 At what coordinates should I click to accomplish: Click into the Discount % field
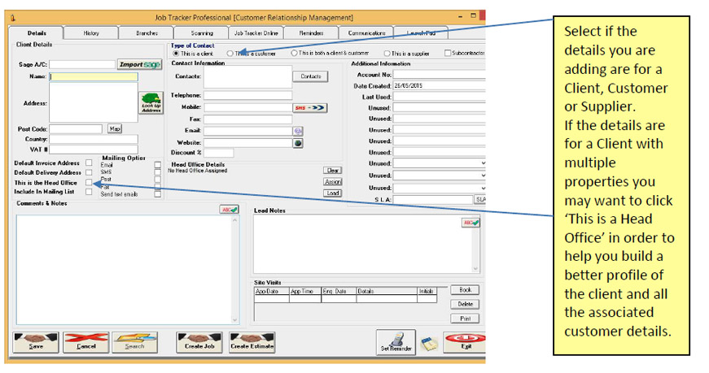(219, 153)
